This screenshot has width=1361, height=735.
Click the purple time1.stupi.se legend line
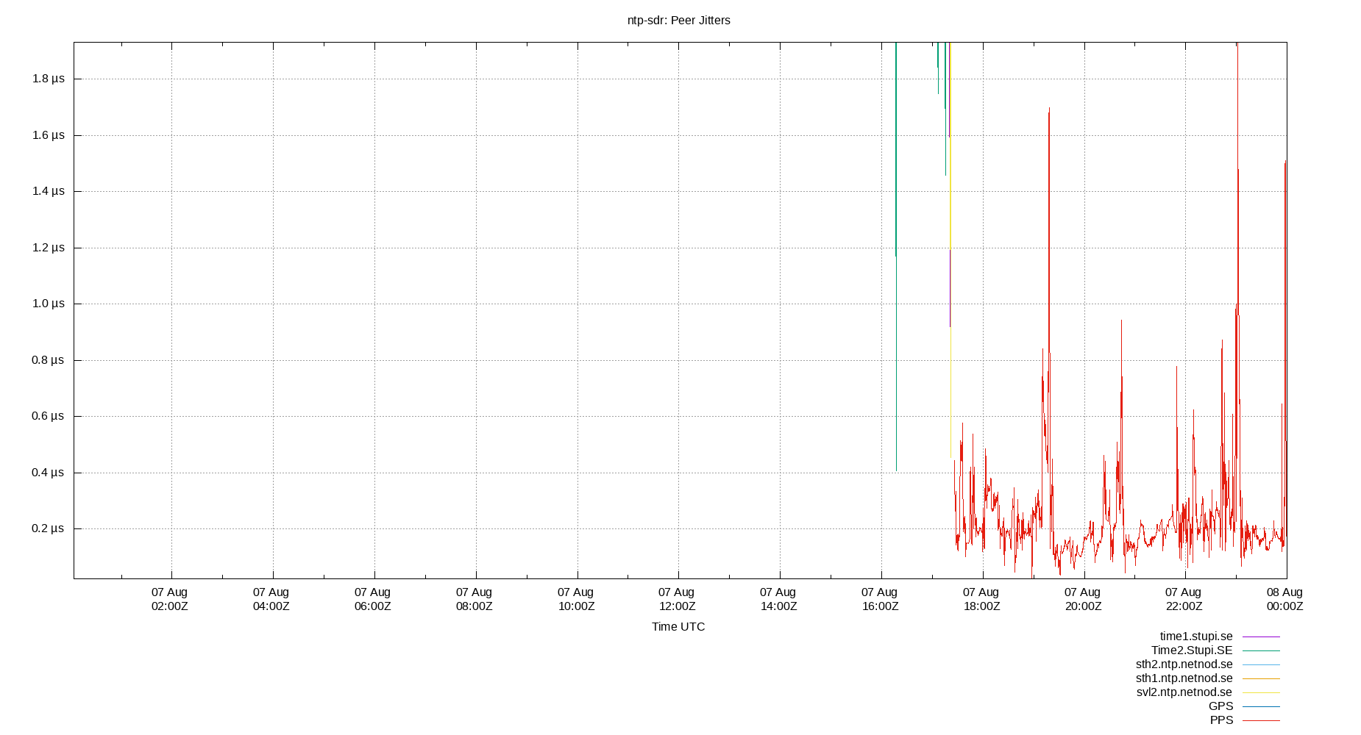click(1261, 637)
